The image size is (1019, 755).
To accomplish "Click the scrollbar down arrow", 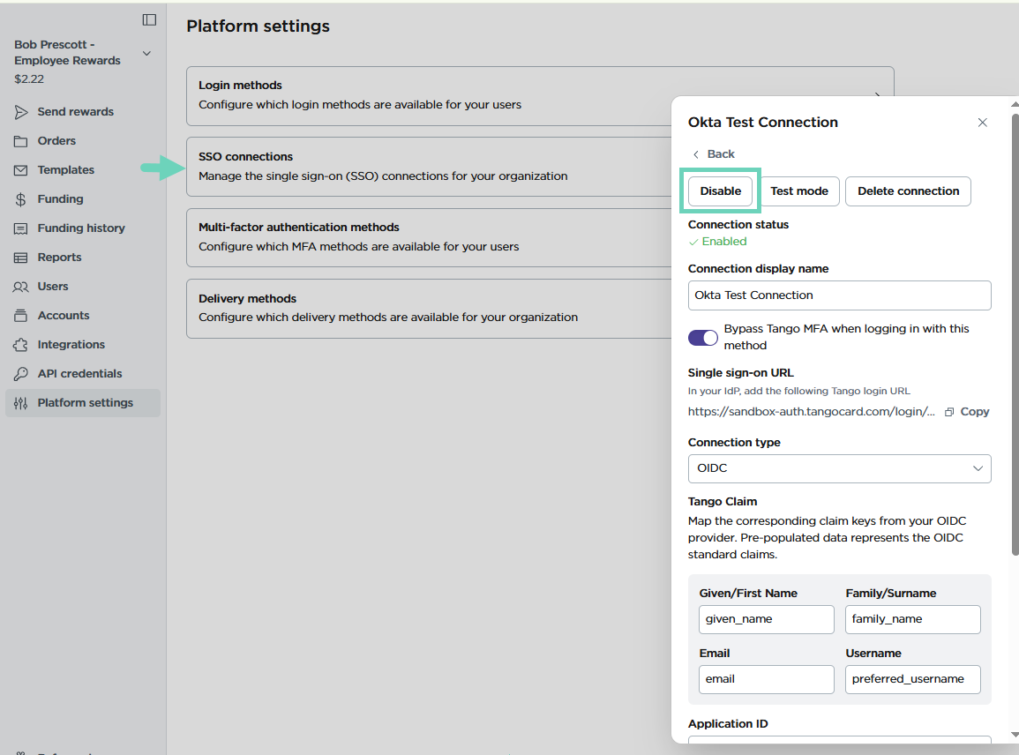I will 1015,735.
